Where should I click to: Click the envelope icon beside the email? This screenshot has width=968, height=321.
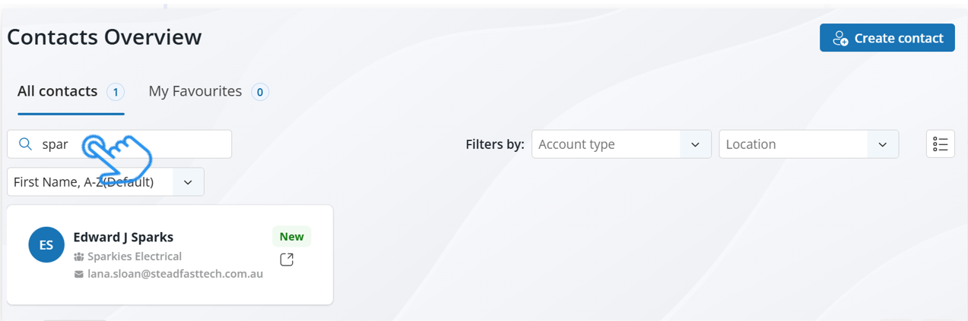78,274
